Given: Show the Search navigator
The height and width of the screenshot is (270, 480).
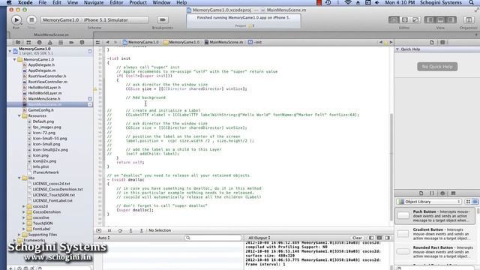Looking at the screenshot, I should coord(39,43).
